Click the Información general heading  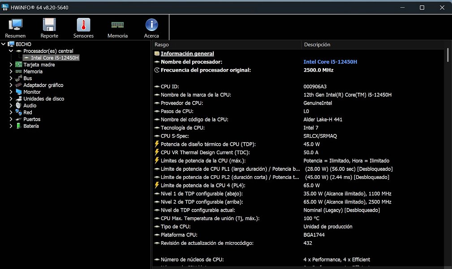[x=187, y=53]
